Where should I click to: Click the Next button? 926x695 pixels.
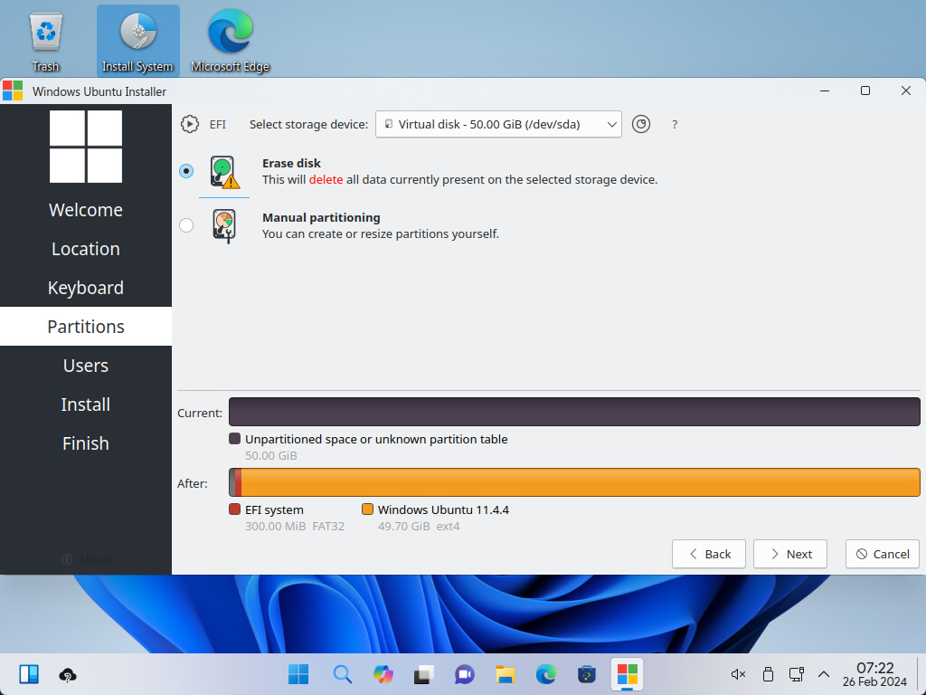pyautogui.click(x=790, y=554)
